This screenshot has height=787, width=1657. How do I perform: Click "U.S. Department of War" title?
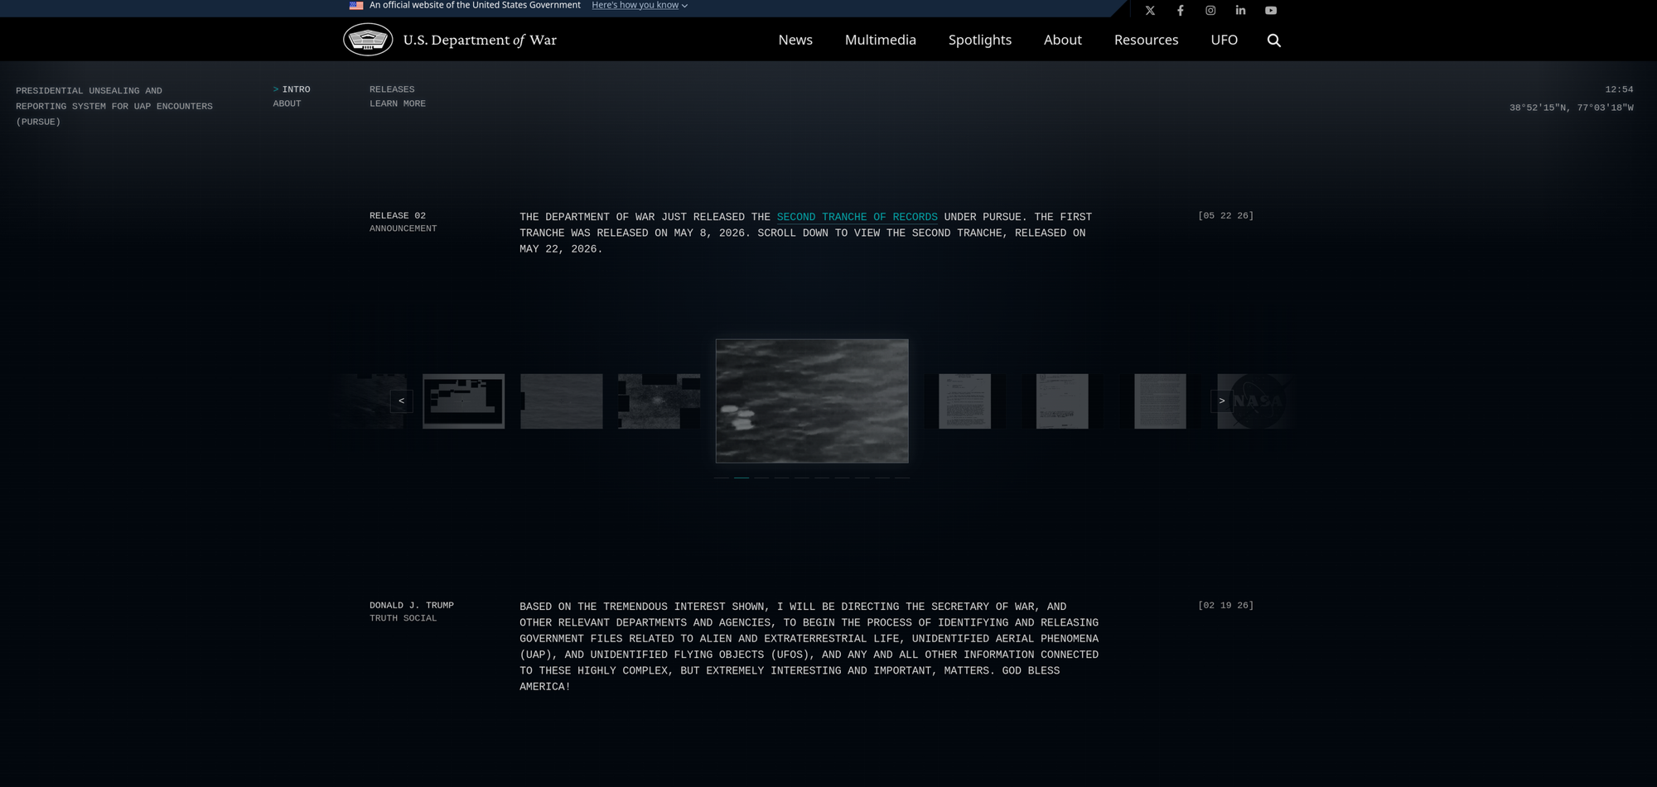point(480,40)
